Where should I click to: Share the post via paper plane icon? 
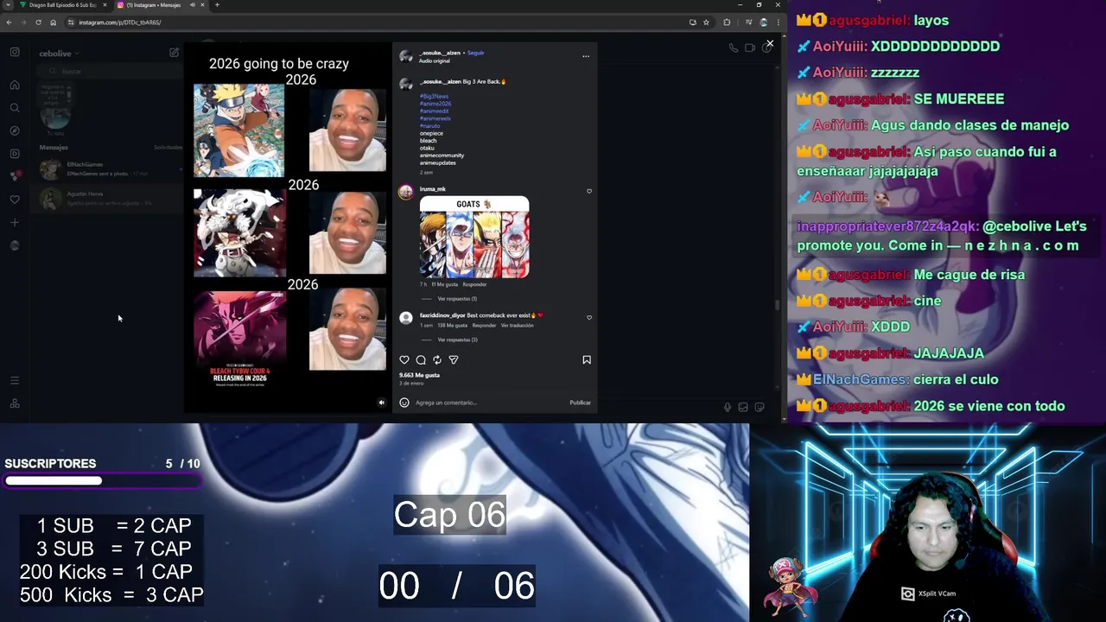[x=454, y=359]
